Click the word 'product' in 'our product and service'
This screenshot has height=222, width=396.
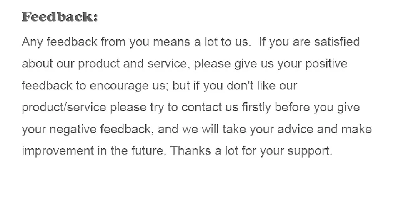(98, 64)
